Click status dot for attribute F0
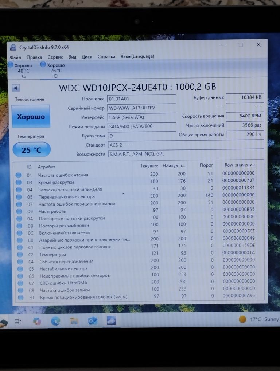 (21, 298)
